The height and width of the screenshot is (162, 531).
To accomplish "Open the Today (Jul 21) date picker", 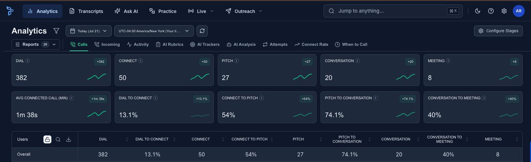I will pos(89,31).
